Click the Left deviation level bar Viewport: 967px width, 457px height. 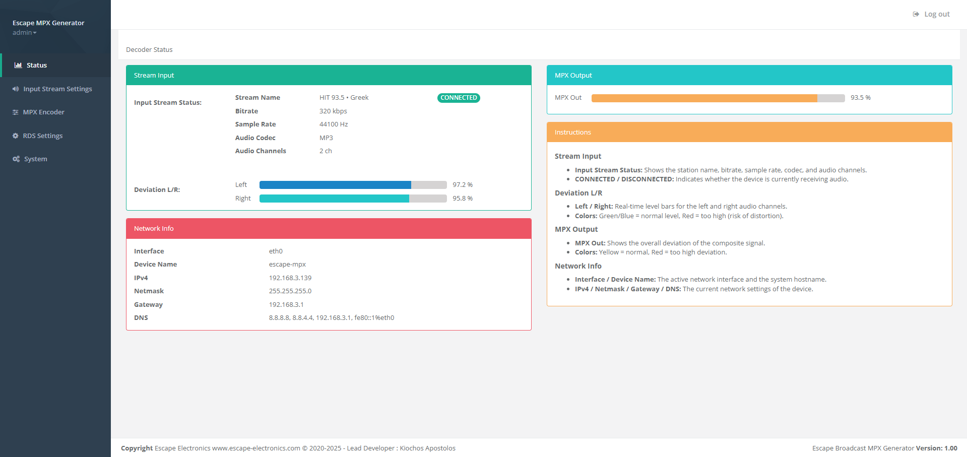coord(353,185)
